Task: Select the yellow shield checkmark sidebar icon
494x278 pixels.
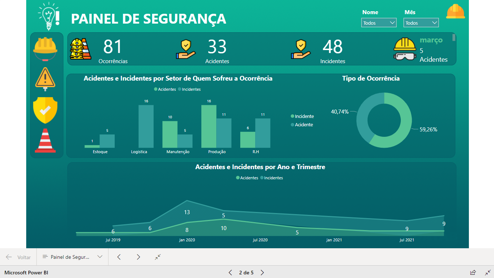Action: 46,110
